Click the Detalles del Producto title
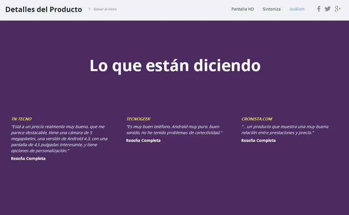 click(44, 10)
